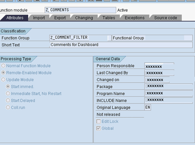Click the Function module name field
The image size is (195, 145).
(80, 10)
